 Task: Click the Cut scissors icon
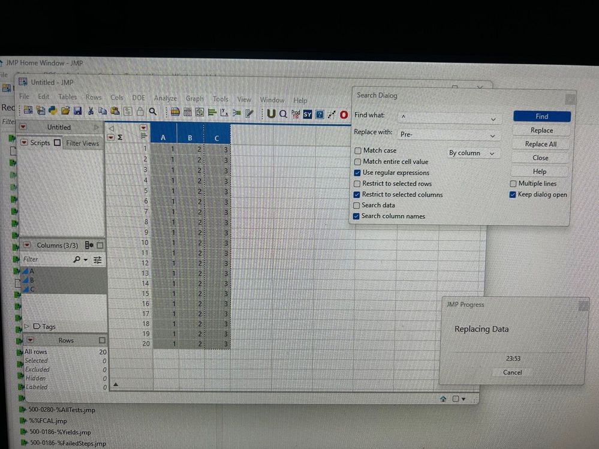[91, 111]
